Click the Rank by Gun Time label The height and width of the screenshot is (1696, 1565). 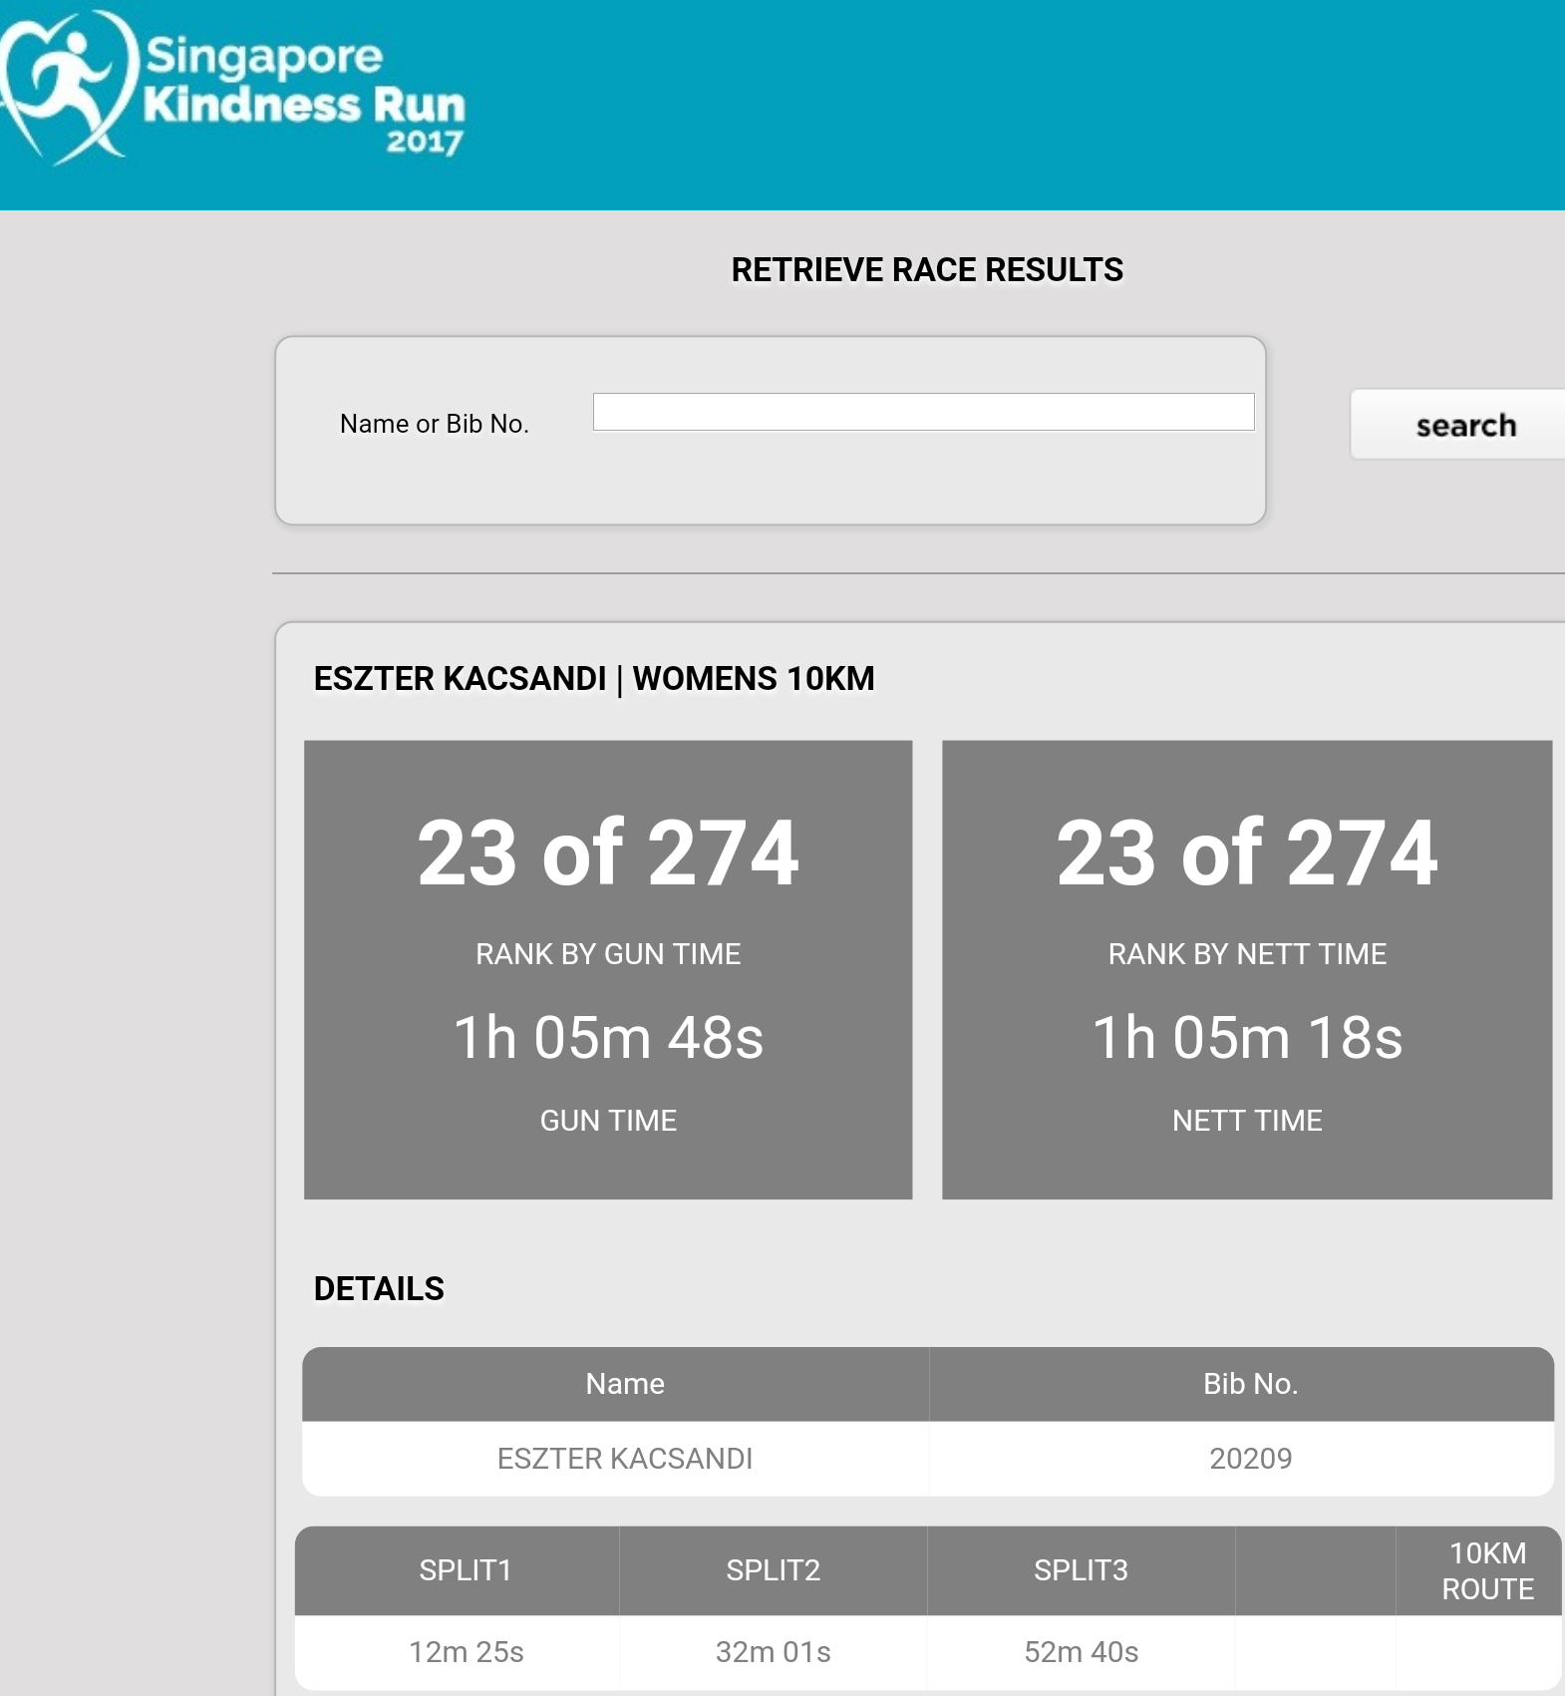click(x=607, y=954)
